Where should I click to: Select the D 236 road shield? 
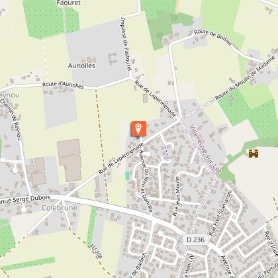tap(195, 240)
